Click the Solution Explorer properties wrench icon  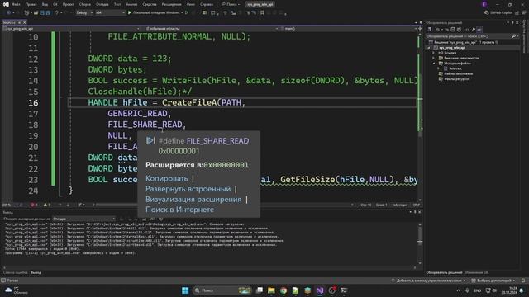click(x=474, y=30)
